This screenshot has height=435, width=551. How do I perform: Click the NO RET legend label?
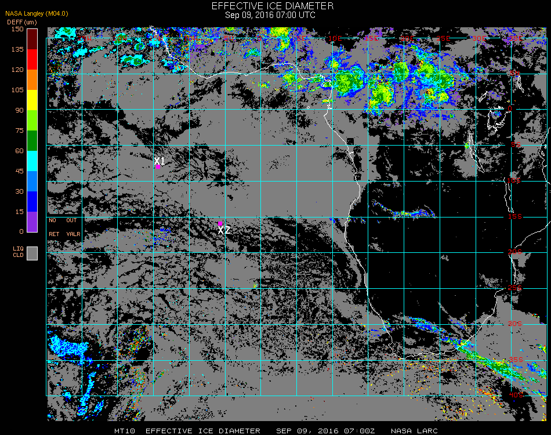tap(54, 227)
